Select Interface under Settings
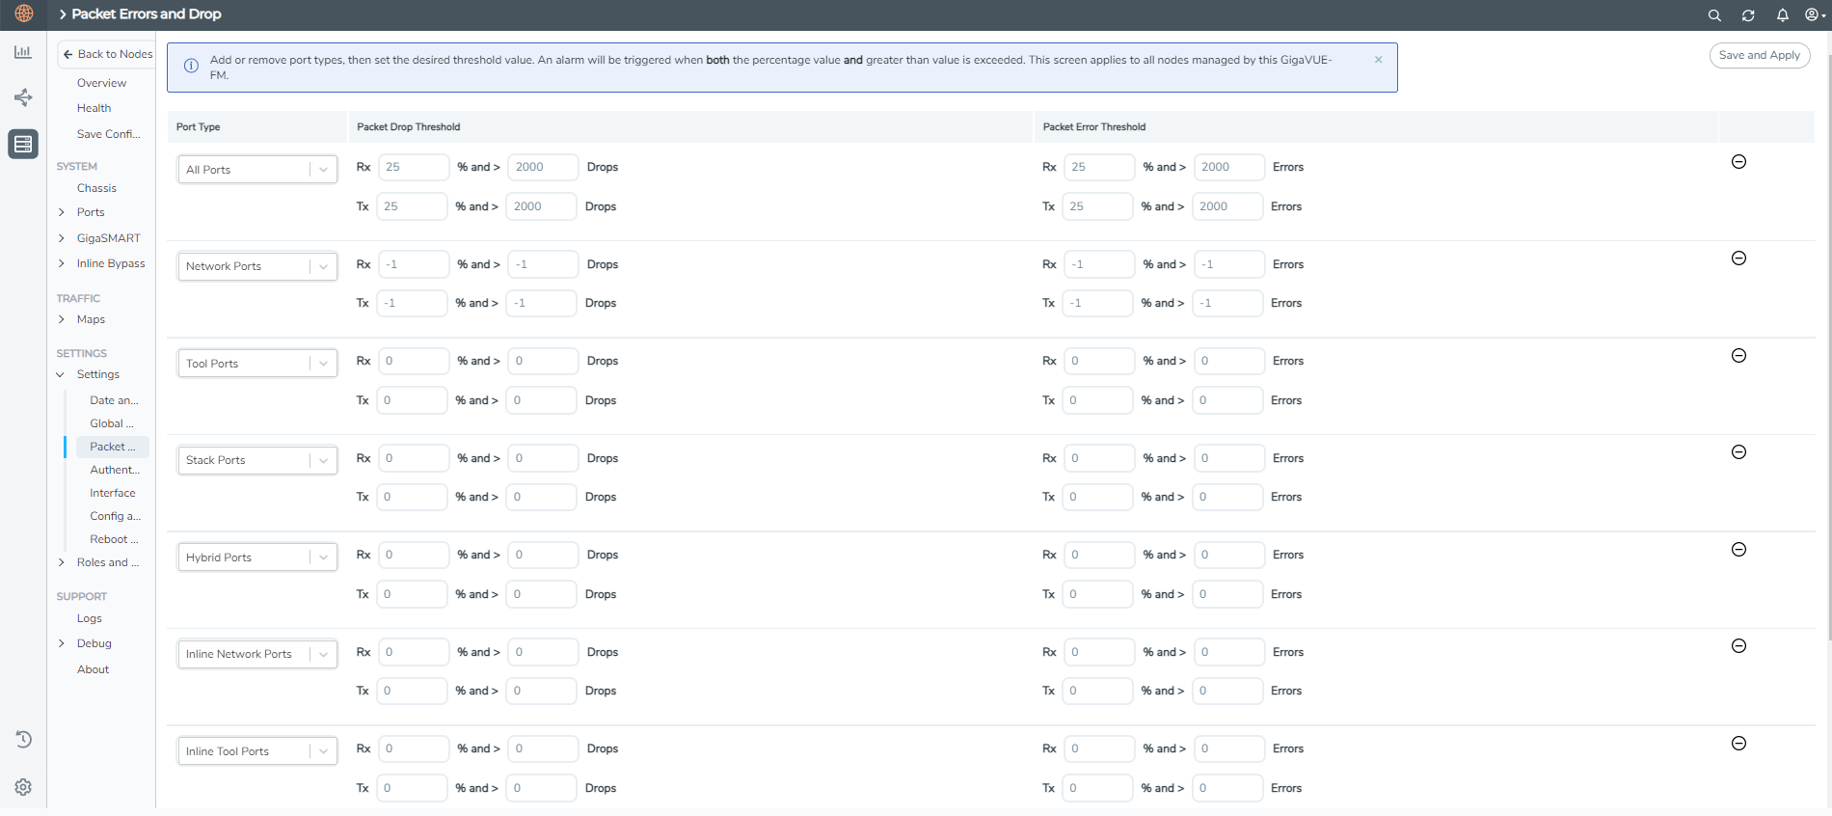The height and width of the screenshot is (816, 1832). pos(112,493)
